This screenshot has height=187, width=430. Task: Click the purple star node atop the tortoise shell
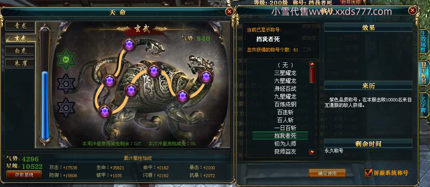154,71
